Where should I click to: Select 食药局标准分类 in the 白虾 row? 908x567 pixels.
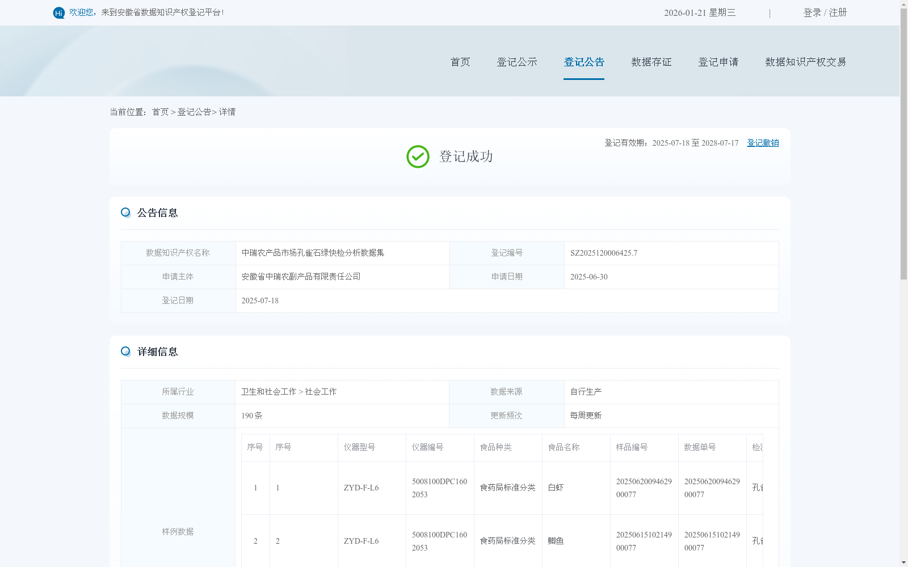pos(508,488)
